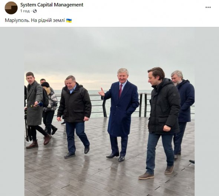
Task: Open the System Capital Management profile avatar
Action: coord(11,8)
